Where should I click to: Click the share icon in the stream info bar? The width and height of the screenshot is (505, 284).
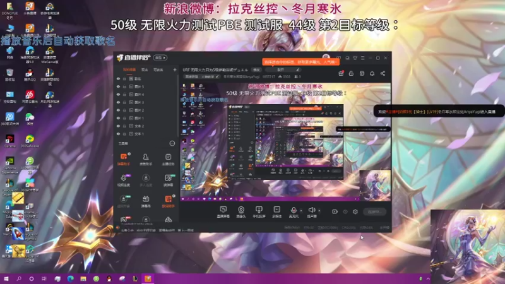coord(383,73)
